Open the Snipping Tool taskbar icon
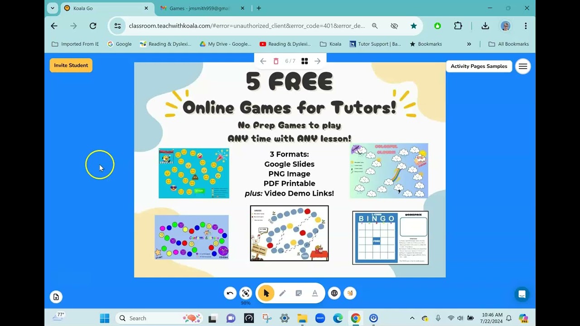The width and height of the screenshot is (580, 326). pyautogui.click(x=267, y=318)
